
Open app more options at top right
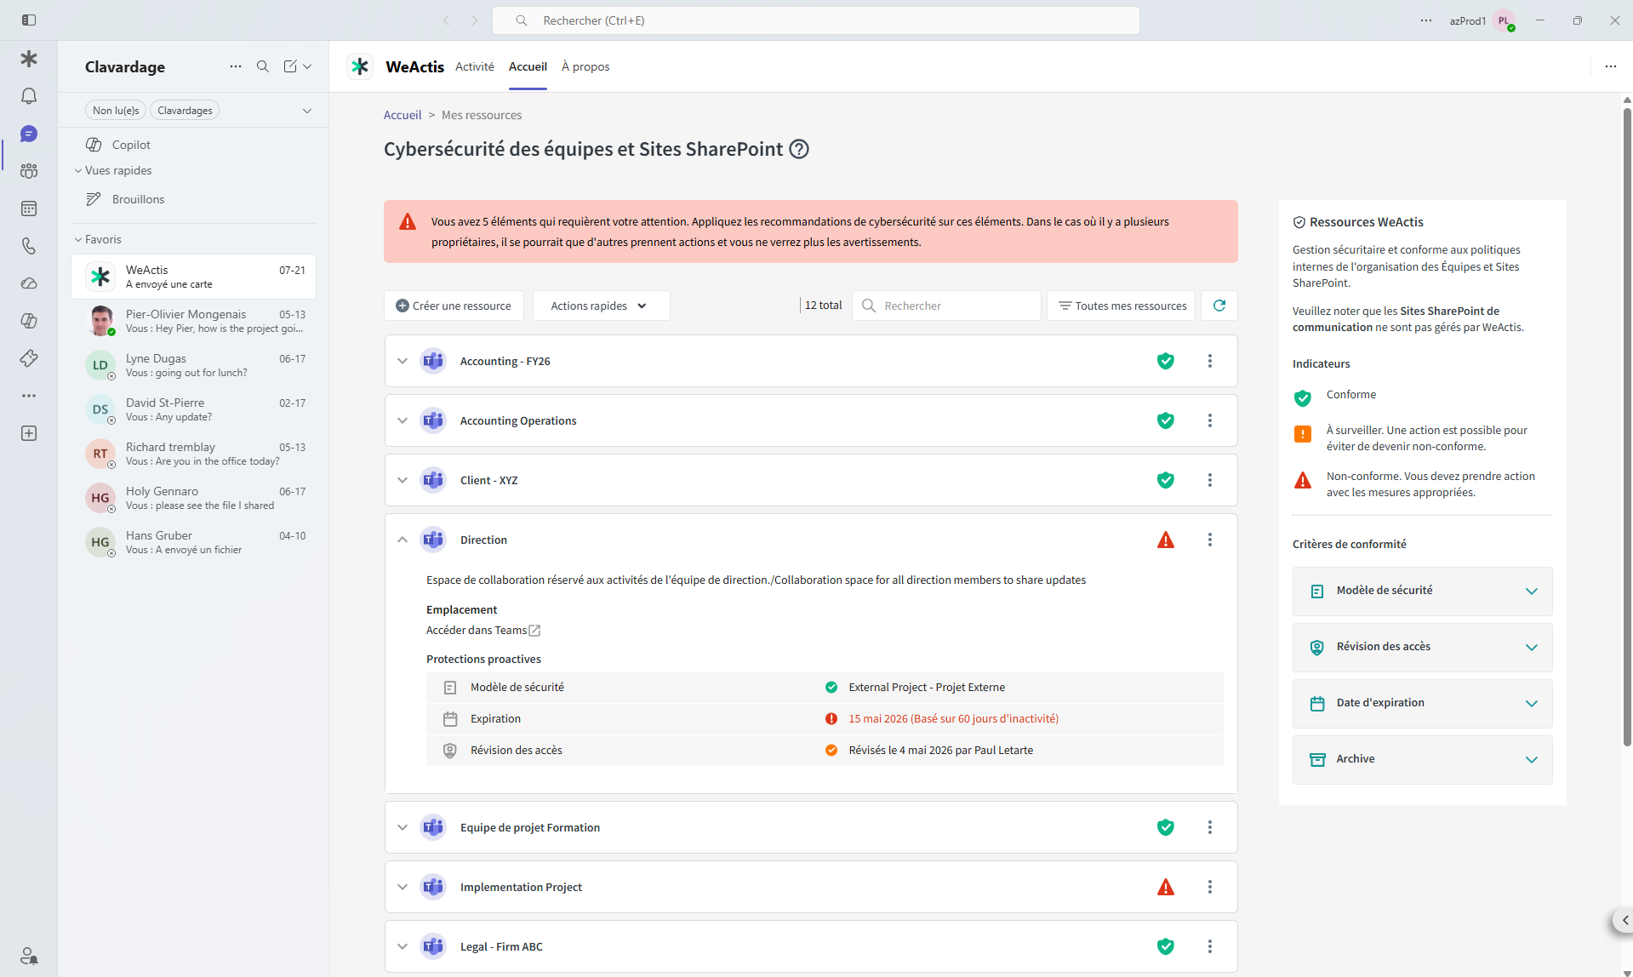point(1611,66)
